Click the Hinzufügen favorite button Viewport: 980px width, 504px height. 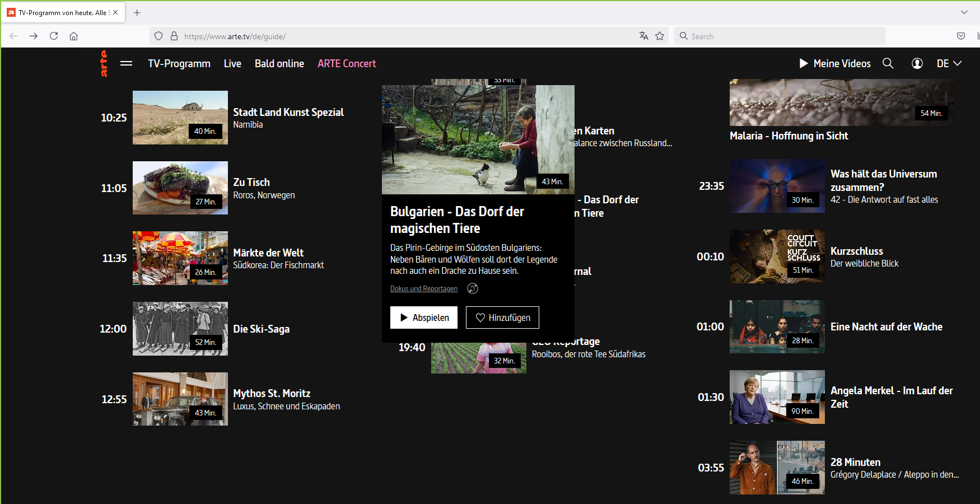click(502, 318)
